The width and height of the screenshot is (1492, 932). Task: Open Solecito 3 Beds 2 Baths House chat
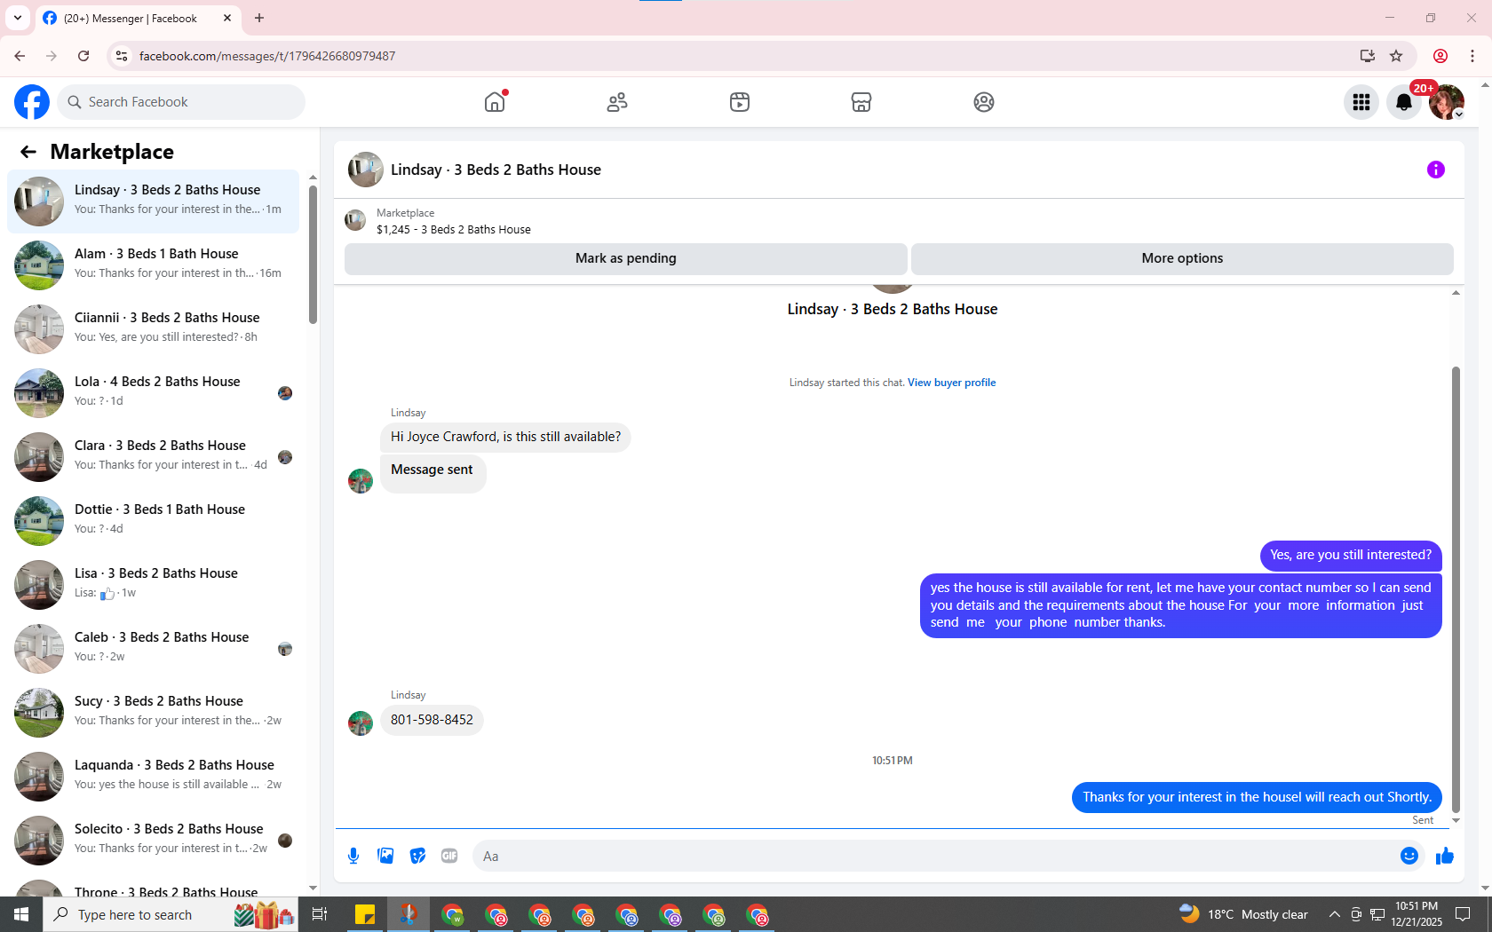[x=154, y=841]
